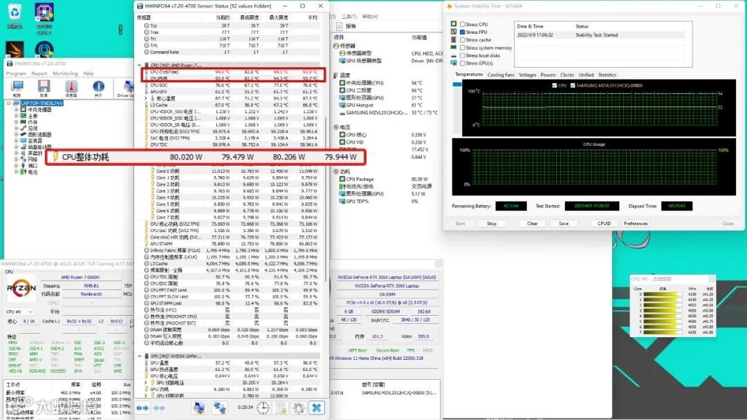
Task: Click the Save button in Stability Test
Action: click(x=564, y=224)
